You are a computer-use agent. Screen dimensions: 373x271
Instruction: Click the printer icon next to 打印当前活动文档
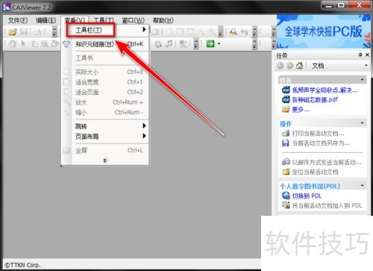[x=286, y=134]
